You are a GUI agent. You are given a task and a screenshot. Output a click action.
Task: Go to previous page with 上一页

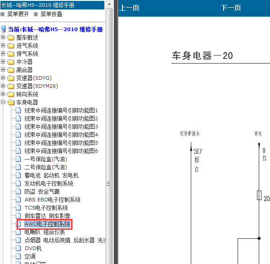tap(129, 8)
